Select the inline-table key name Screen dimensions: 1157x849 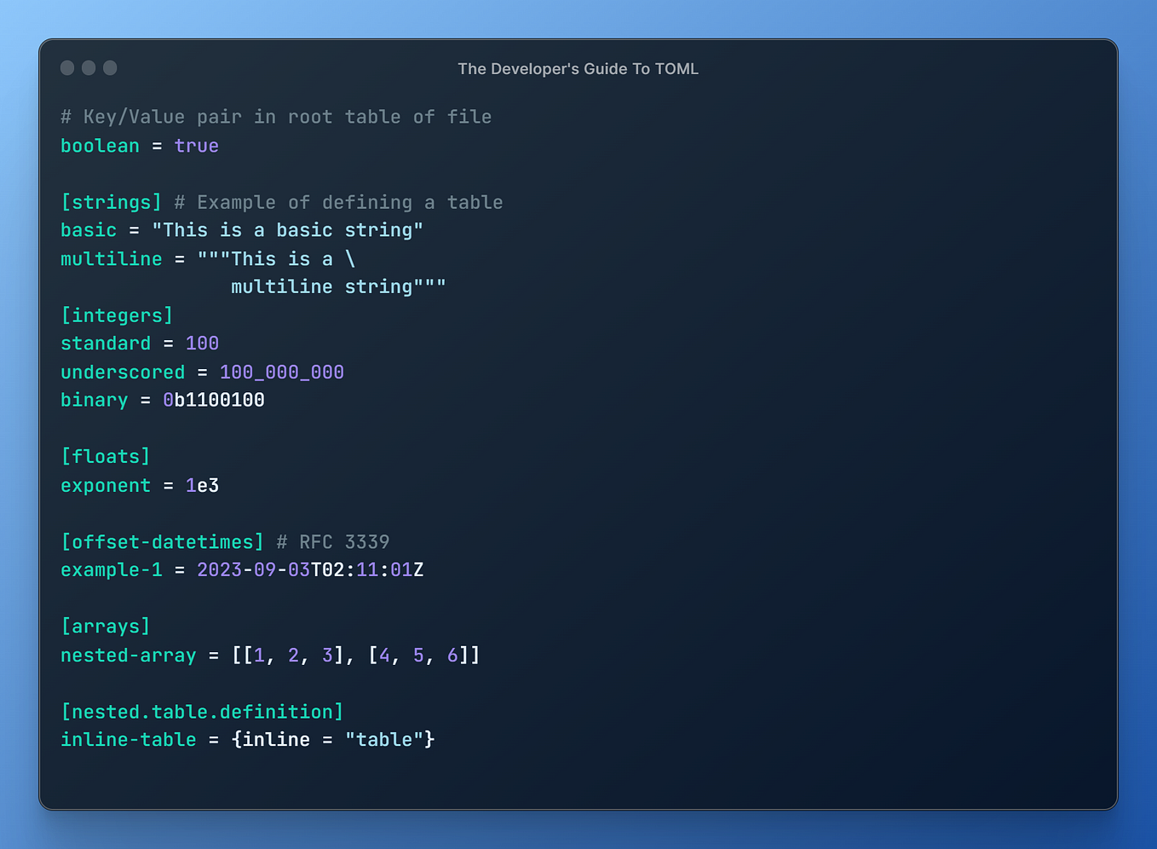129,739
